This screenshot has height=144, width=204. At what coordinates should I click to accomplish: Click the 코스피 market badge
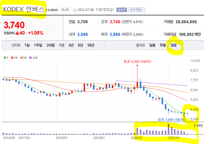65,10
